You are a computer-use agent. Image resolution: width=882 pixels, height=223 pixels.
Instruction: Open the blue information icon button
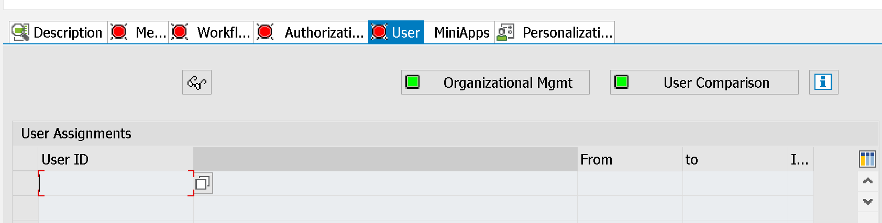[823, 82]
